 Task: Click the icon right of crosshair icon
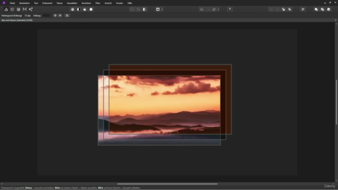(60, 15)
